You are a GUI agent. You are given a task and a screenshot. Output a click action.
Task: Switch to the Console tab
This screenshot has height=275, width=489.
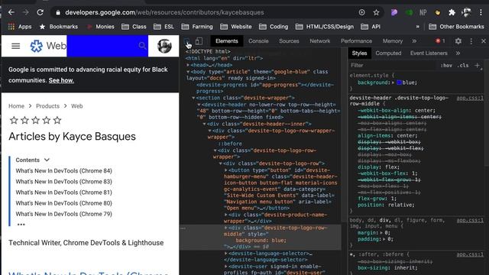(x=258, y=41)
